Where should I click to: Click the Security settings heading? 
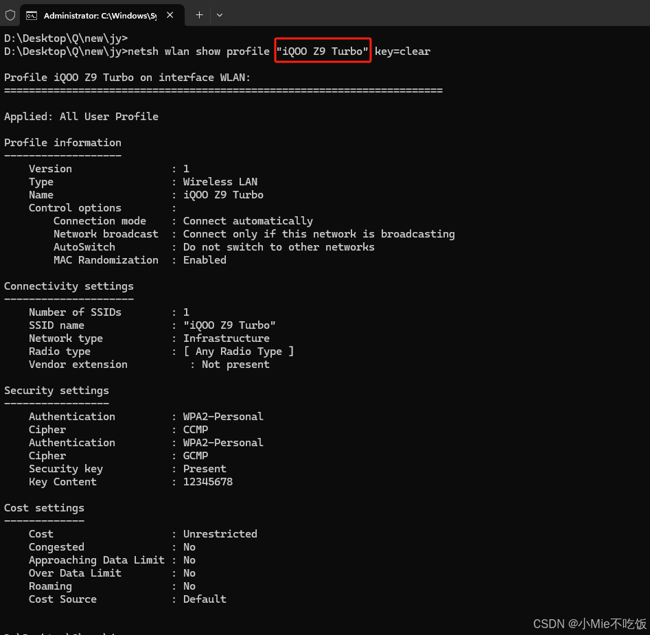[56, 390]
